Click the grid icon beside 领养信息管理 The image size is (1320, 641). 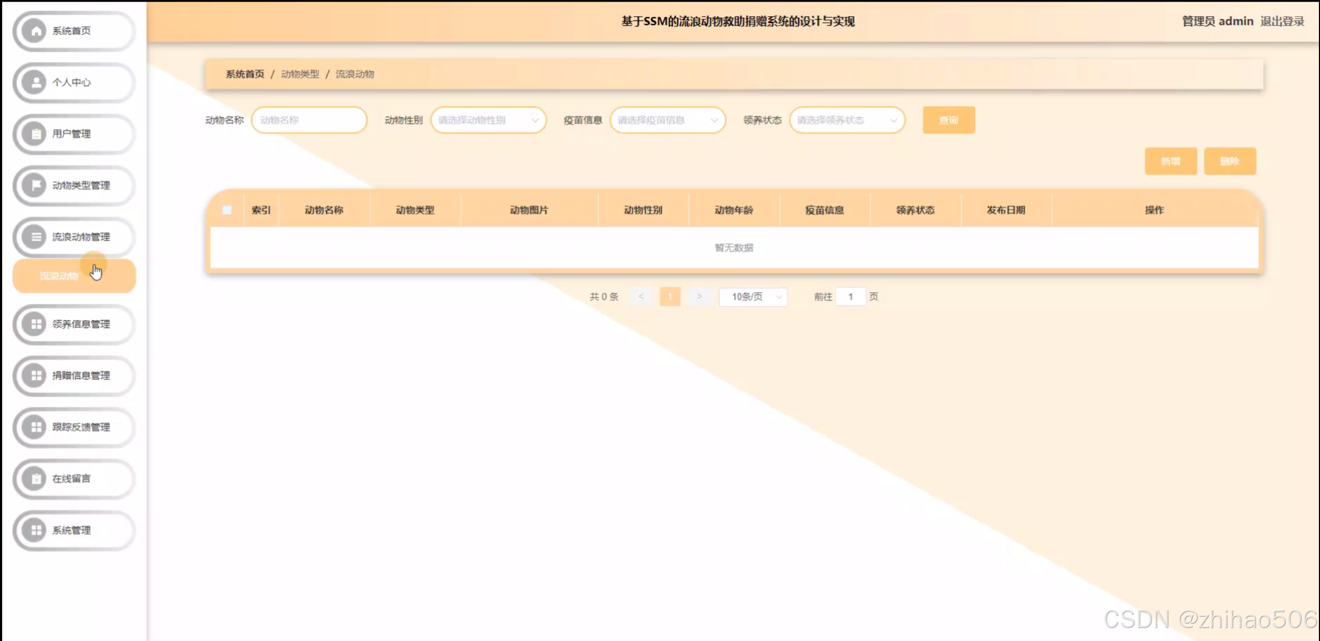coord(36,324)
